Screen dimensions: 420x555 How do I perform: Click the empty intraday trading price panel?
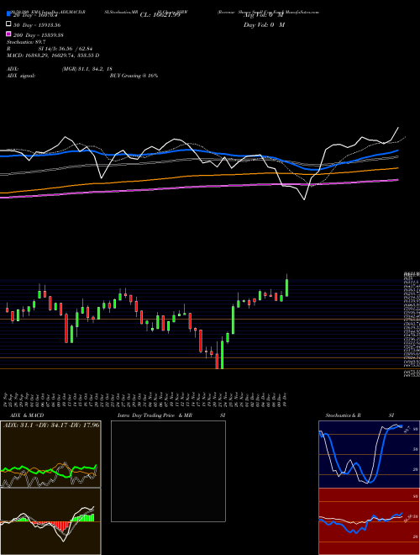point(168,471)
